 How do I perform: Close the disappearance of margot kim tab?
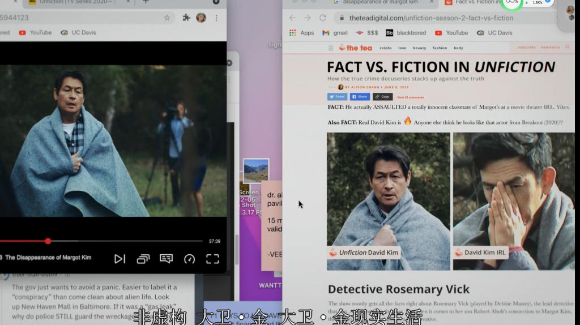click(432, 2)
